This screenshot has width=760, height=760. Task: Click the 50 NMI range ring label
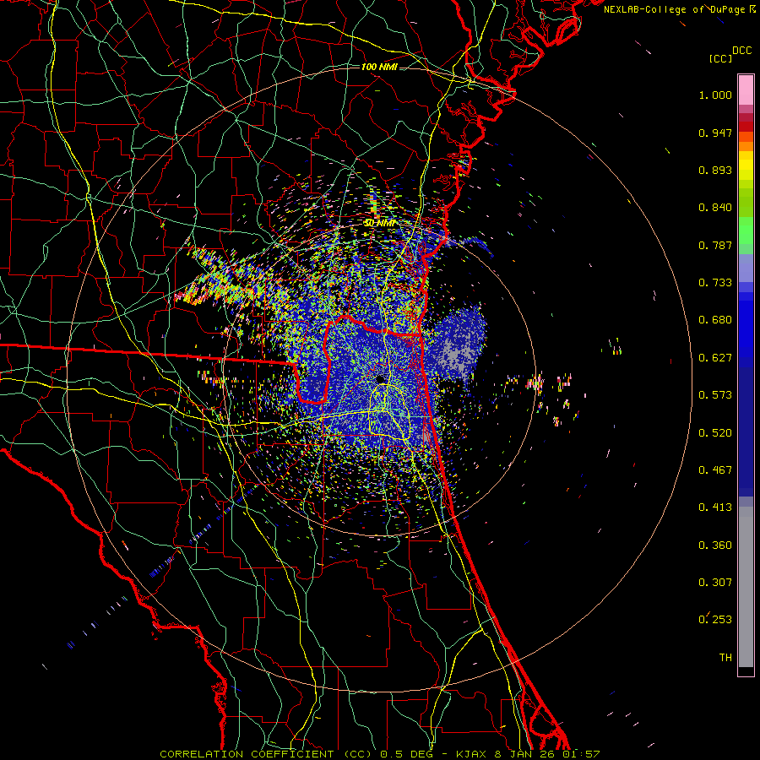379,223
